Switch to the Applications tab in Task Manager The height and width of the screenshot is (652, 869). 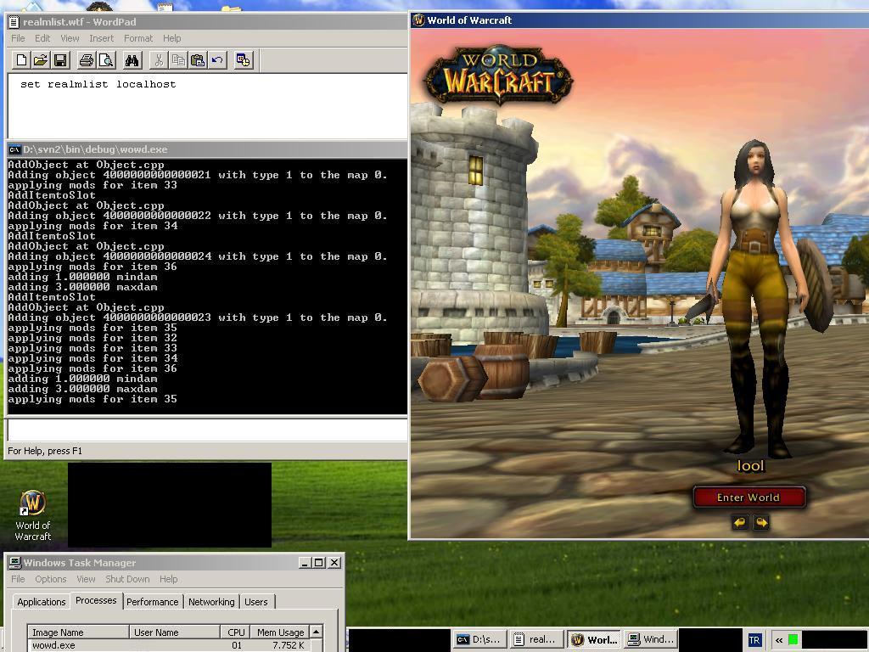click(x=41, y=602)
